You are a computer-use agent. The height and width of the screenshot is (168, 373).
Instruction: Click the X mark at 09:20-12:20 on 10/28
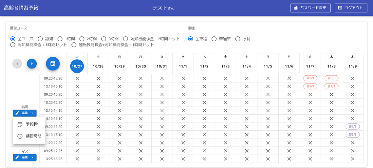pos(98,78)
